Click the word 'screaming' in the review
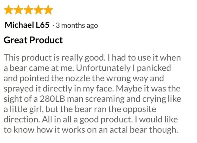The width and height of the screenshot is (197, 143). pos(105,99)
